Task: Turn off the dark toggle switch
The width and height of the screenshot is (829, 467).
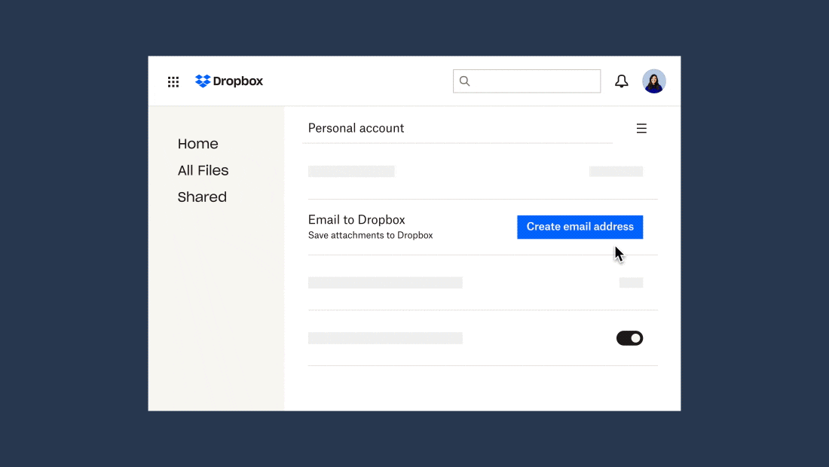Action: 629,338
